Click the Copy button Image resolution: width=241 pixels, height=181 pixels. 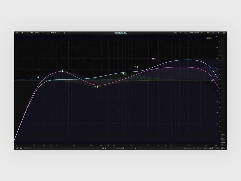click(x=37, y=33)
